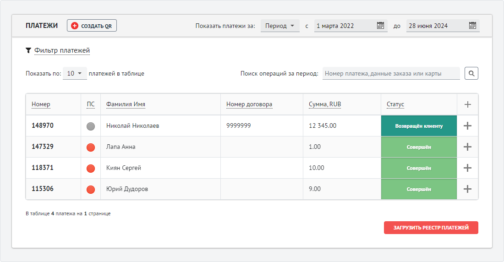The width and height of the screenshot is (504, 262).
Task: Open rows-per-page dropdown showing 10
Action: [x=75, y=73]
